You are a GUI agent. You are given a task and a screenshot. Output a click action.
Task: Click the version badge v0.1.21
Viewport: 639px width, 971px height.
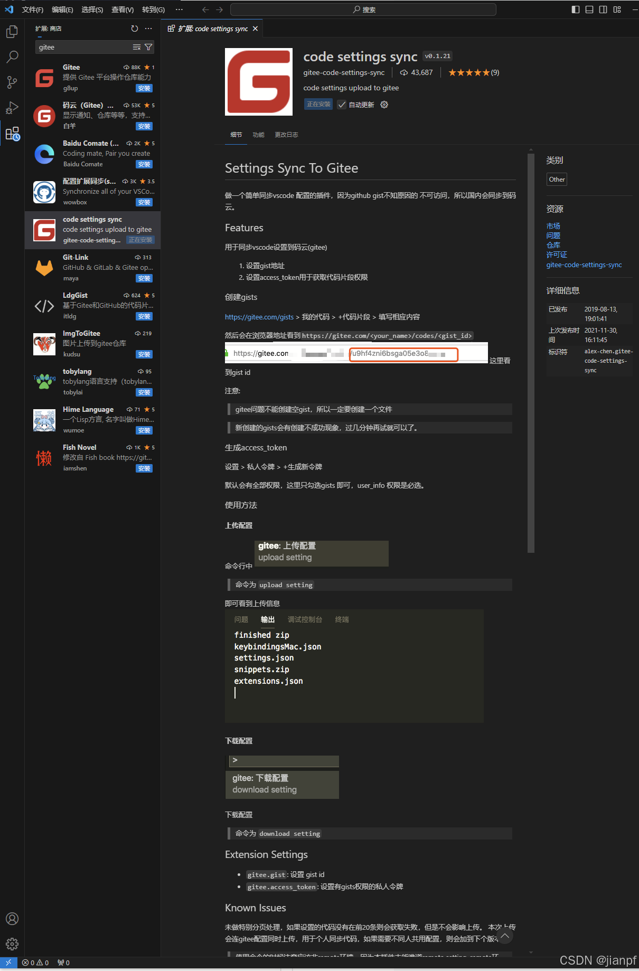click(438, 56)
